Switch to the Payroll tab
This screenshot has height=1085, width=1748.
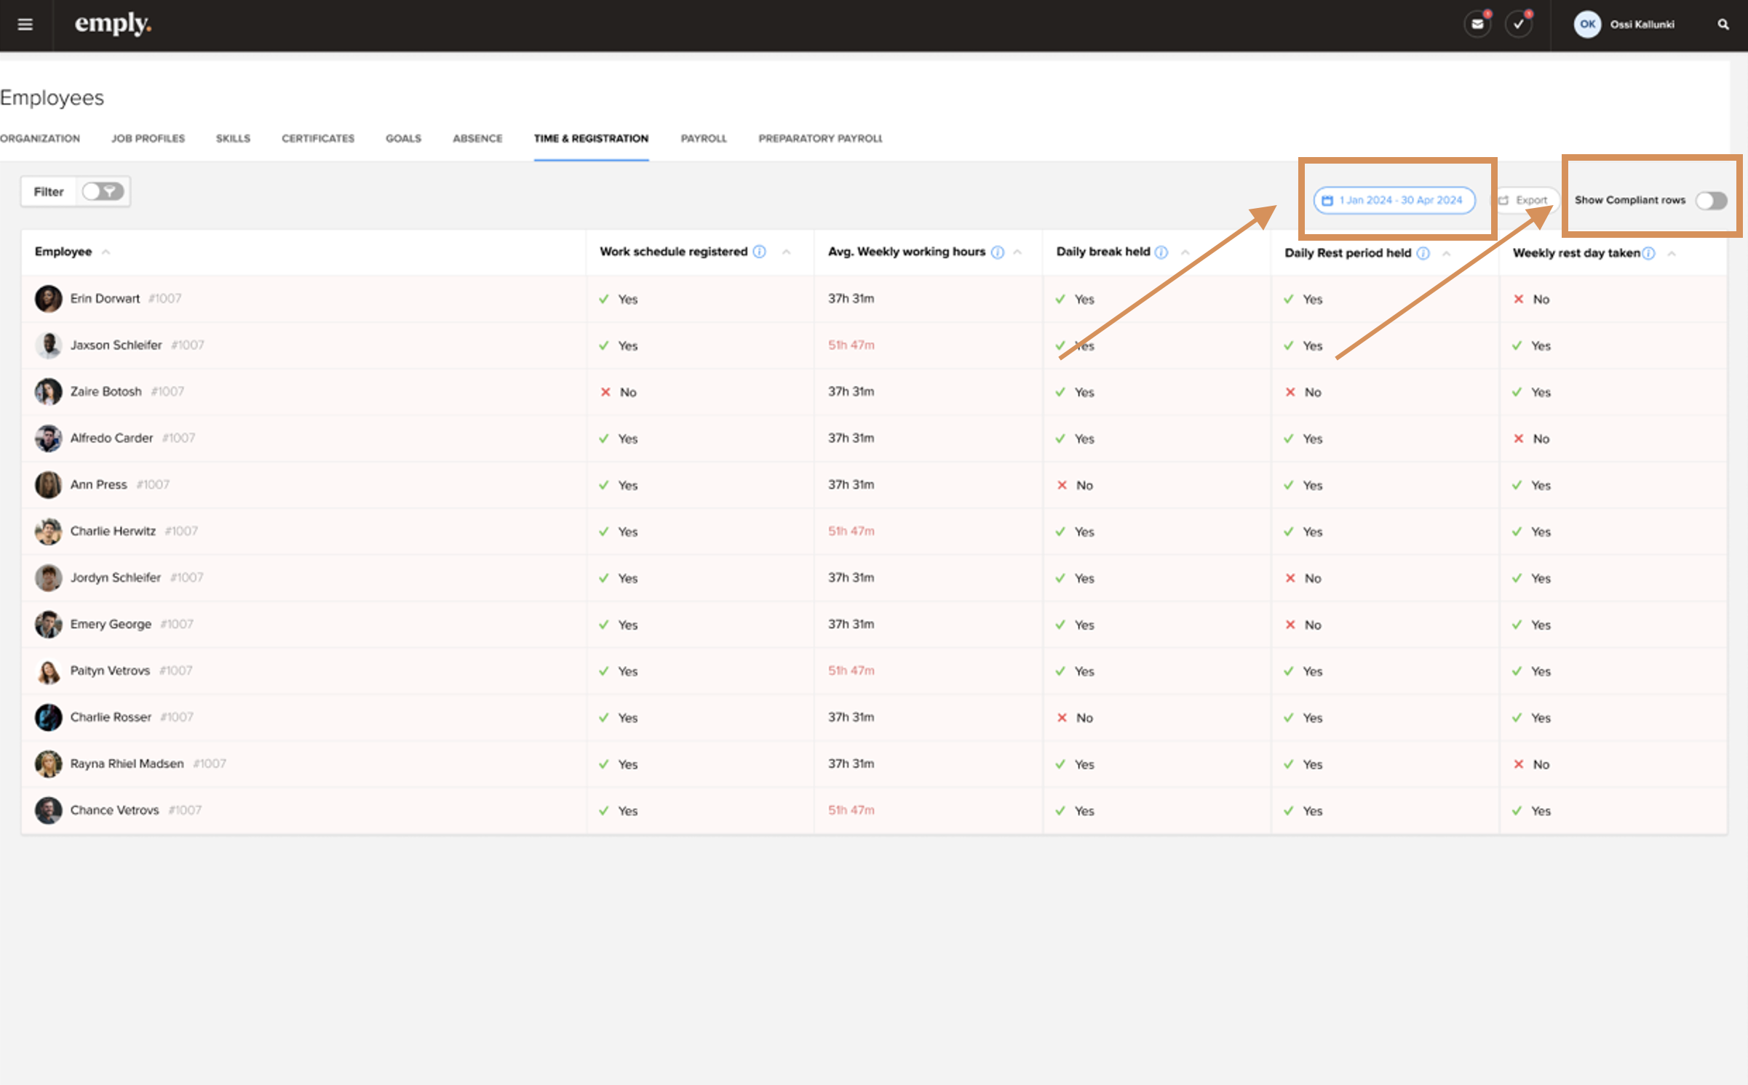[x=703, y=138]
